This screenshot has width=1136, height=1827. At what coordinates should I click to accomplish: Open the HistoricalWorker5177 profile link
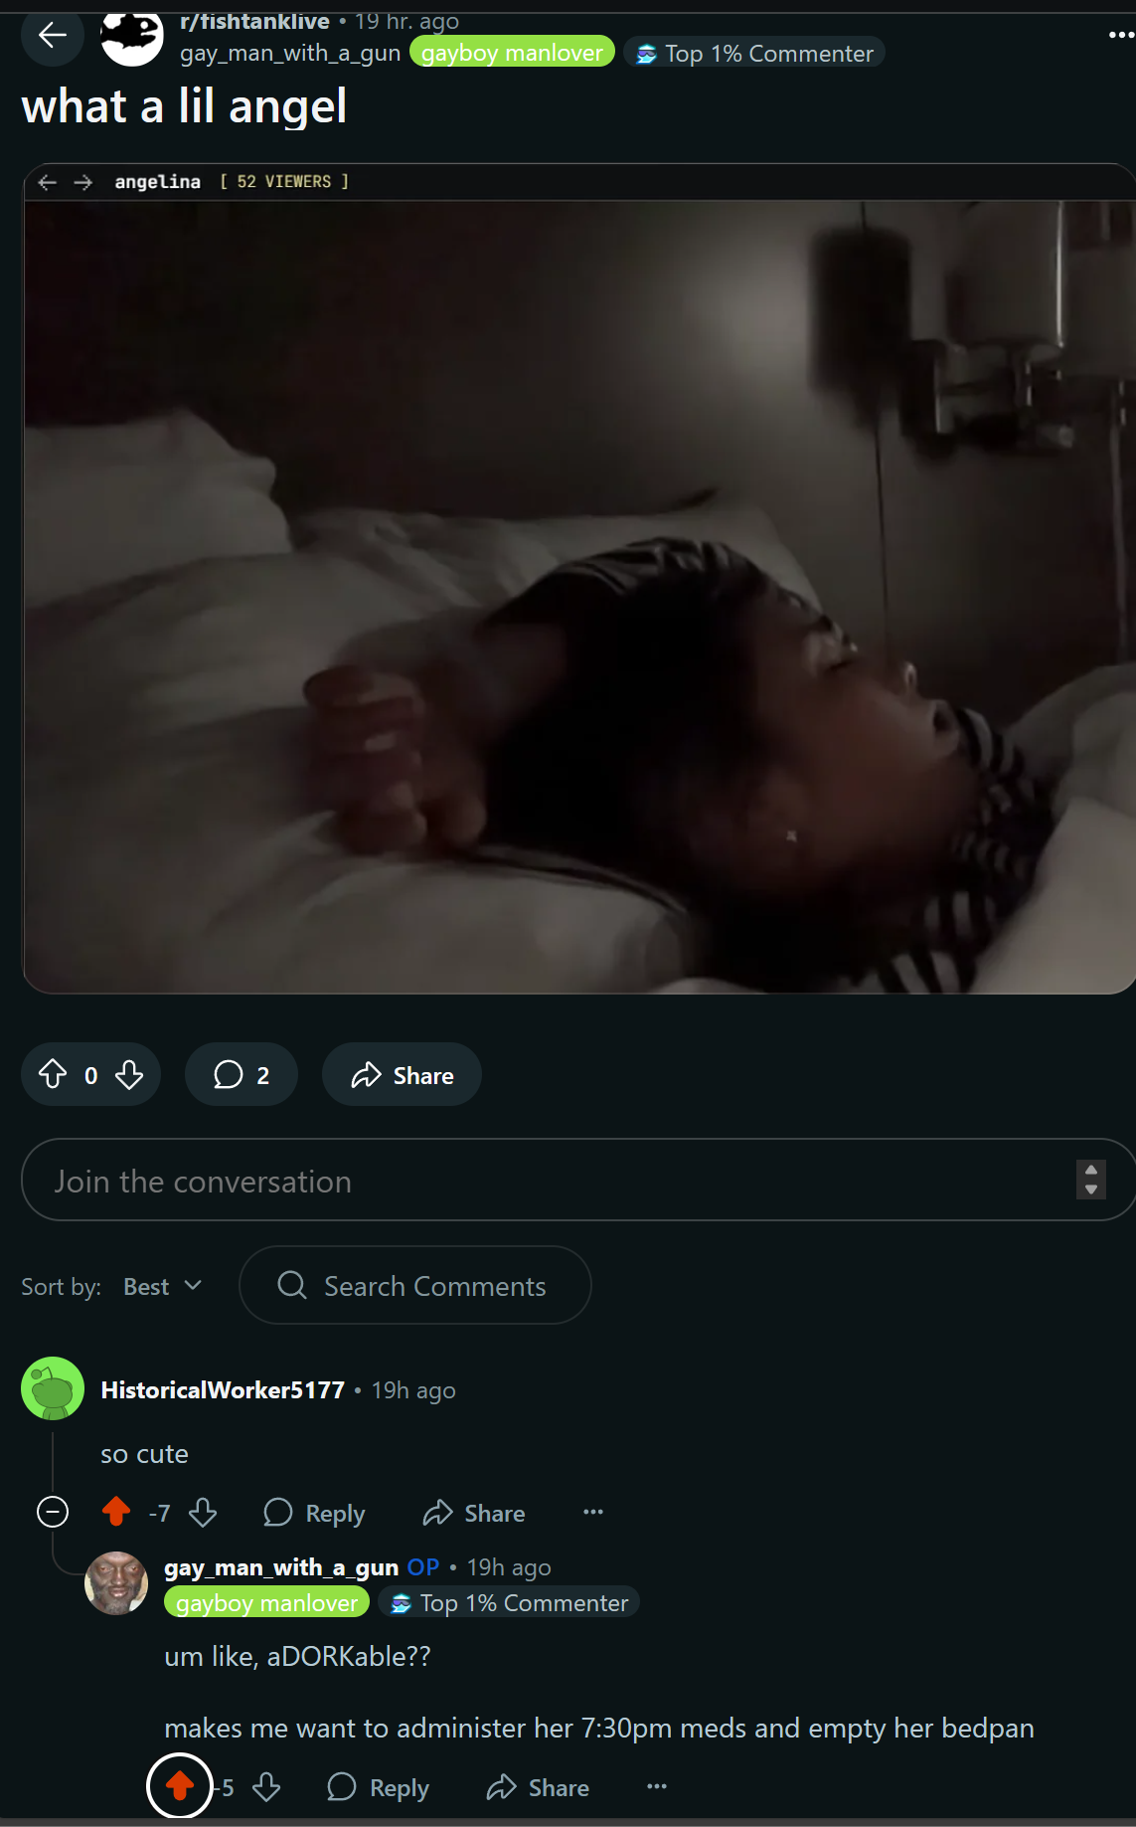click(x=223, y=1389)
